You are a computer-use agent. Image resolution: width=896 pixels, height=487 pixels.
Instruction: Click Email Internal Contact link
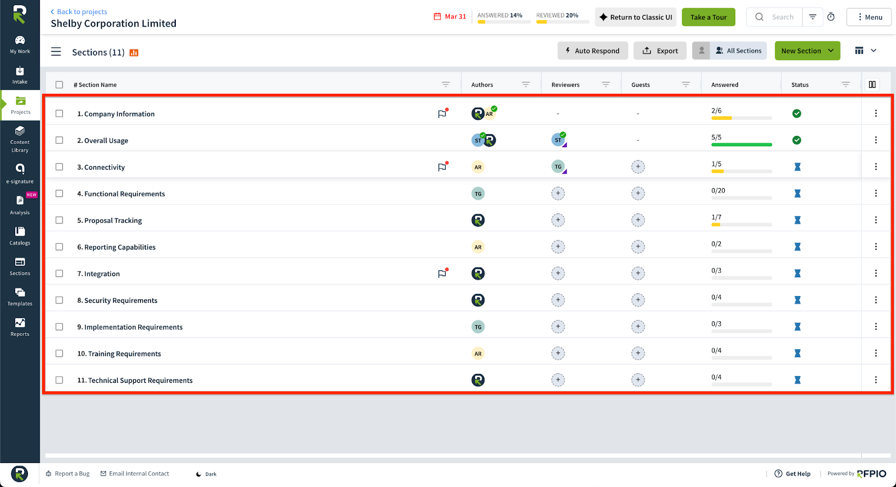135,474
